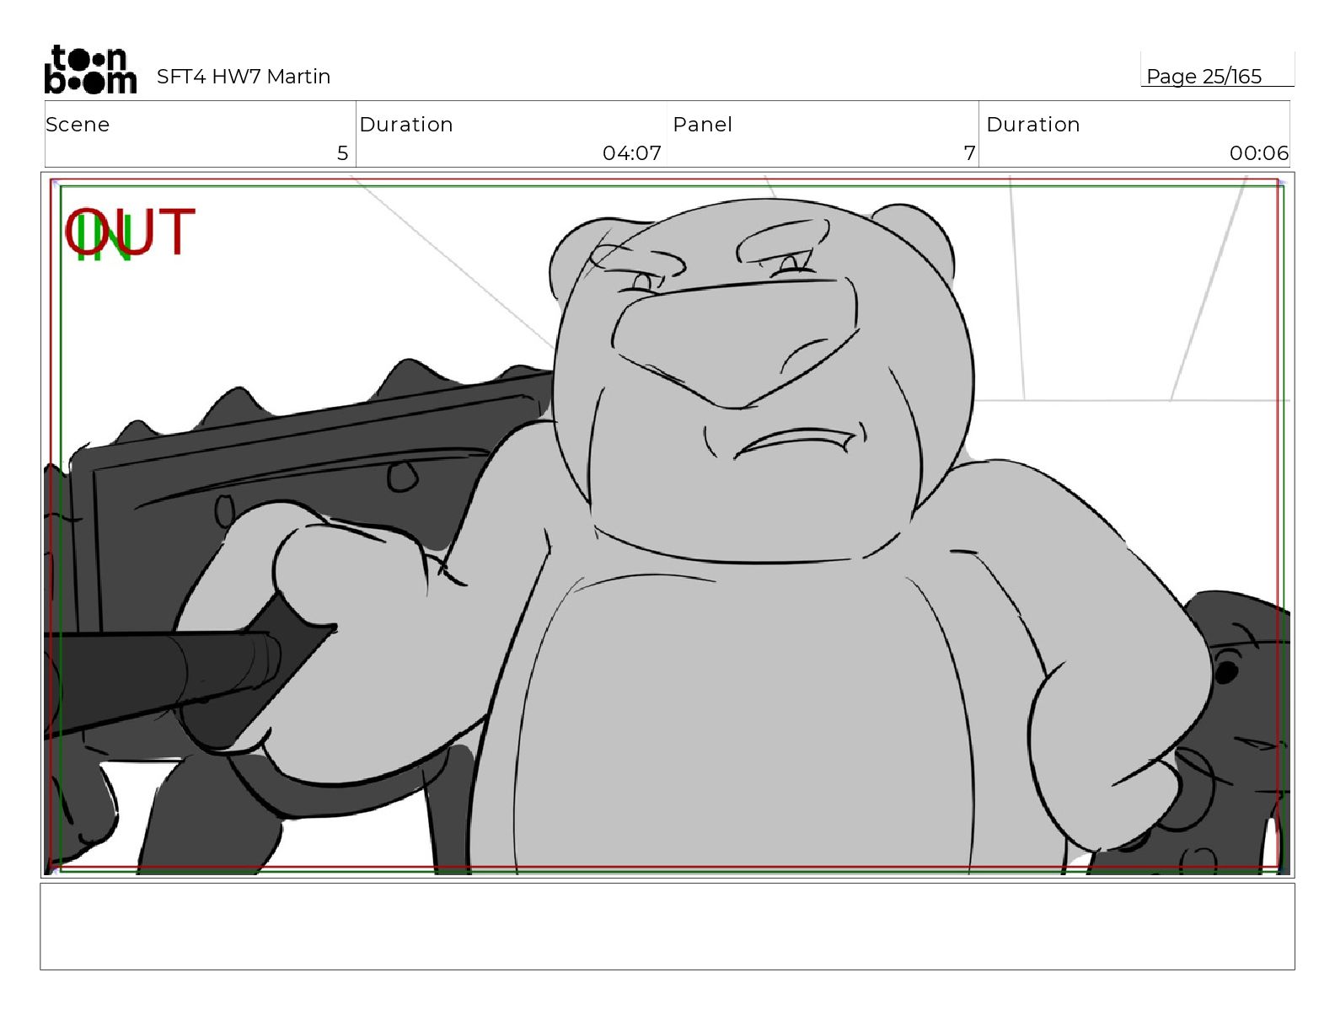
Task: Click the scene number '5'
Action: click(342, 153)
